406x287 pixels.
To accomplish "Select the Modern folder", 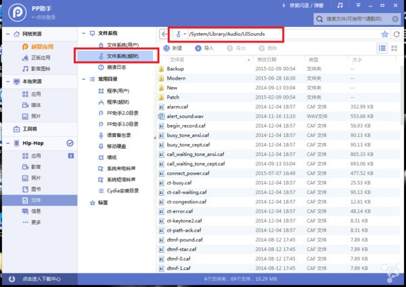I will (279, 78).
